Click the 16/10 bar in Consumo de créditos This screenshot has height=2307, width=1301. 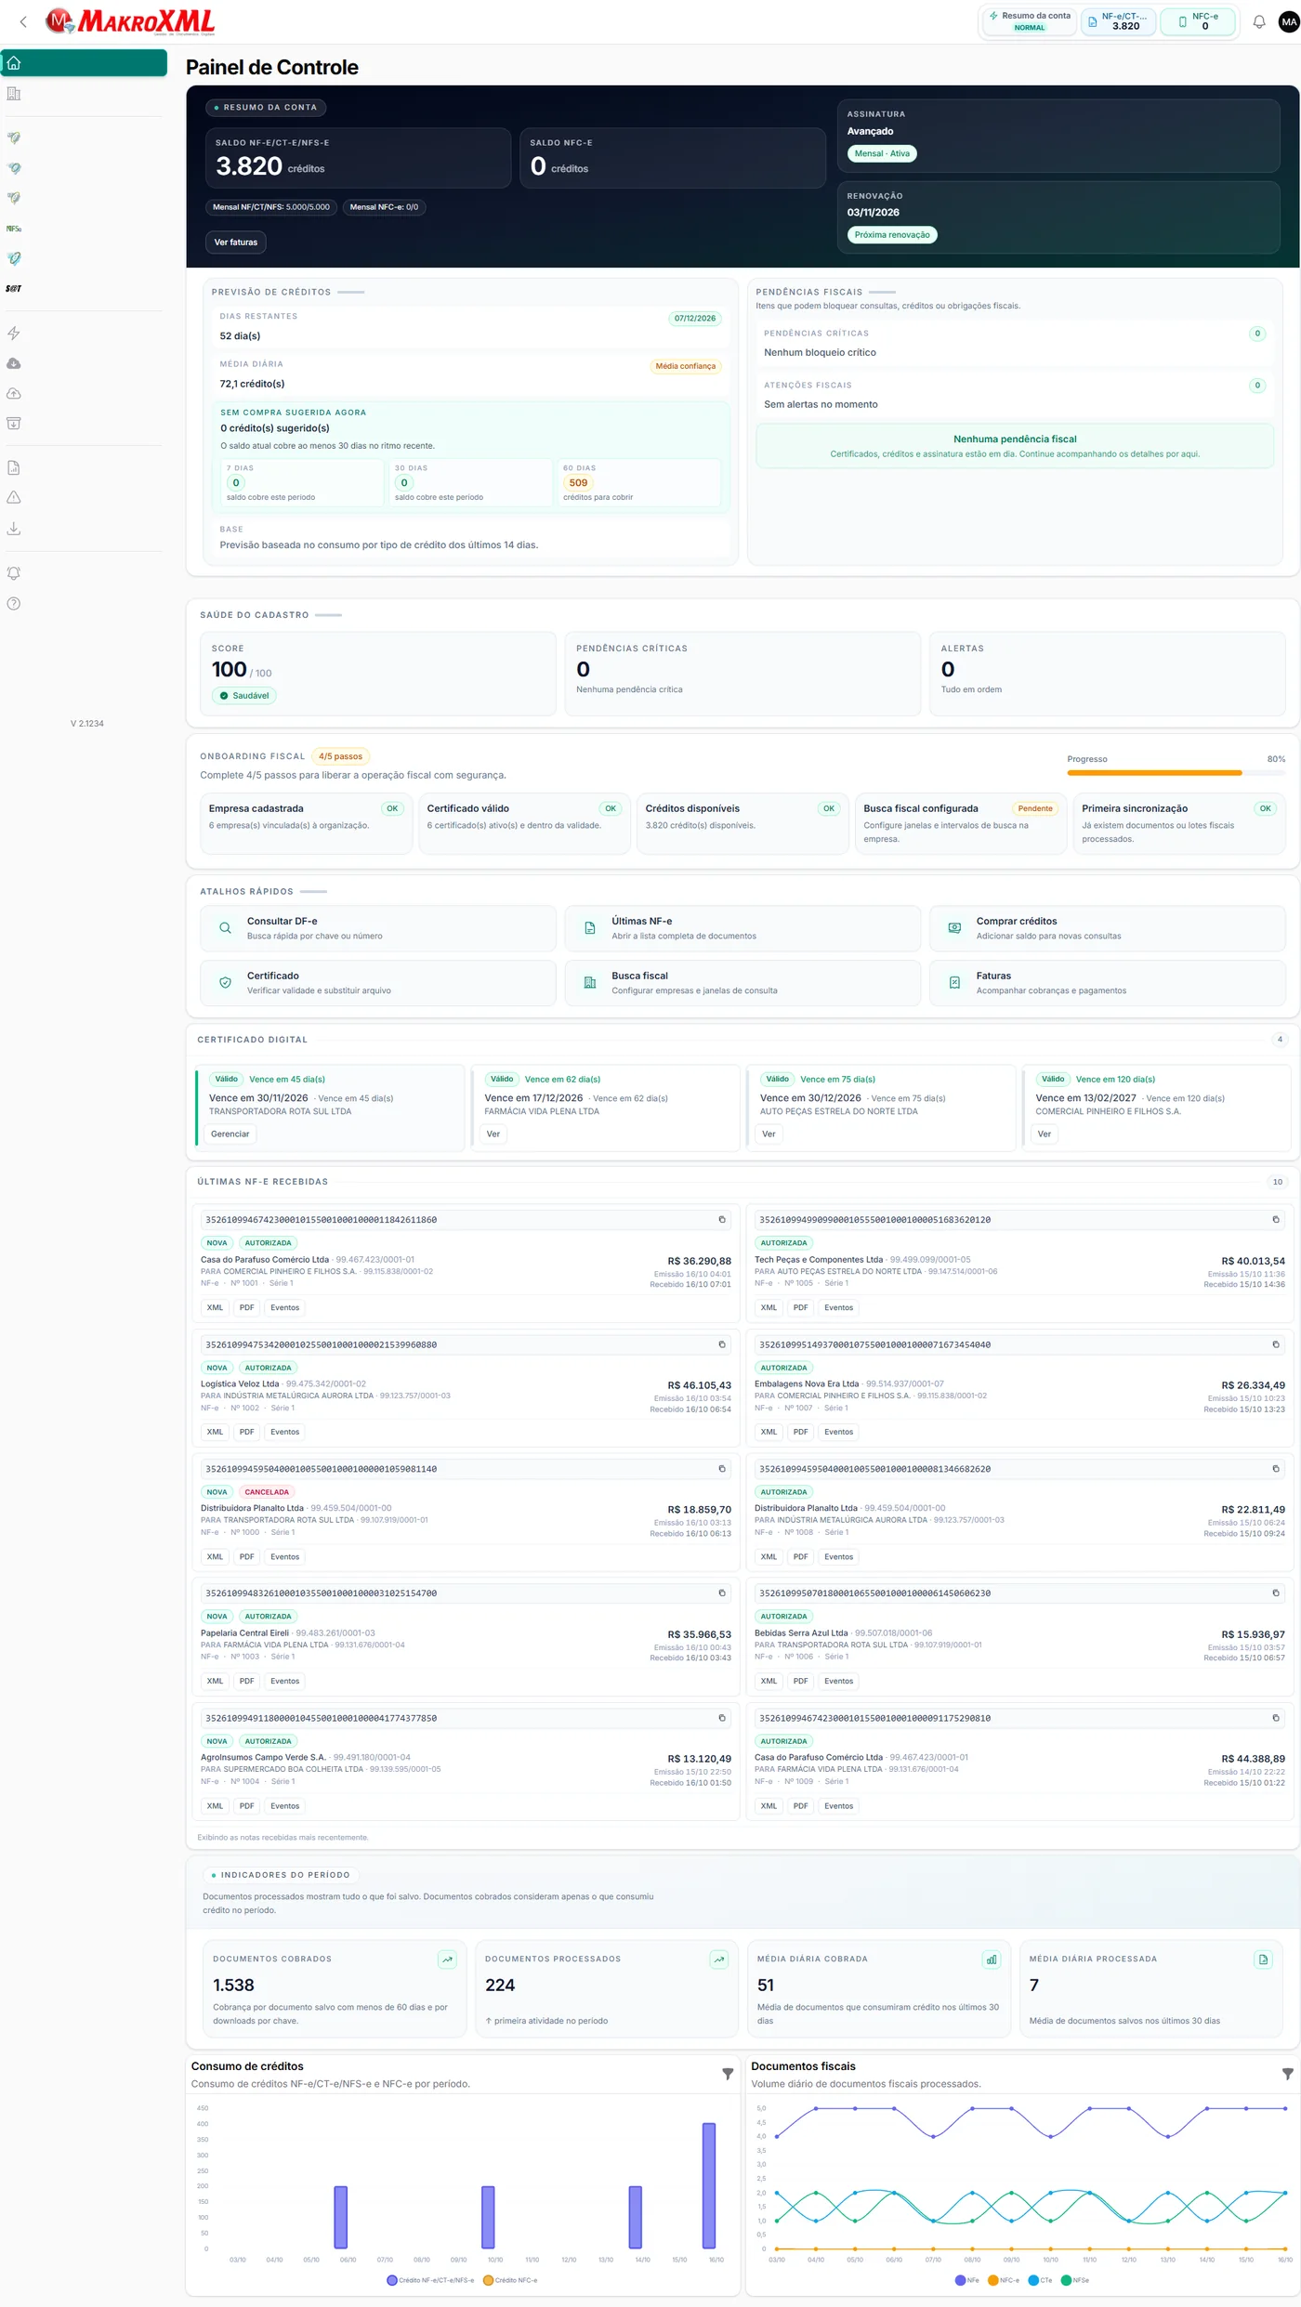pos(709,2185)
